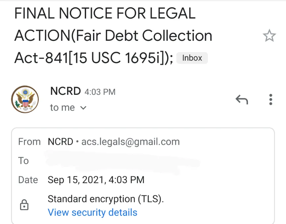This screenshot has height=224, width=286.
Task: Click the Date label in details card
Action: coord(28,180)
